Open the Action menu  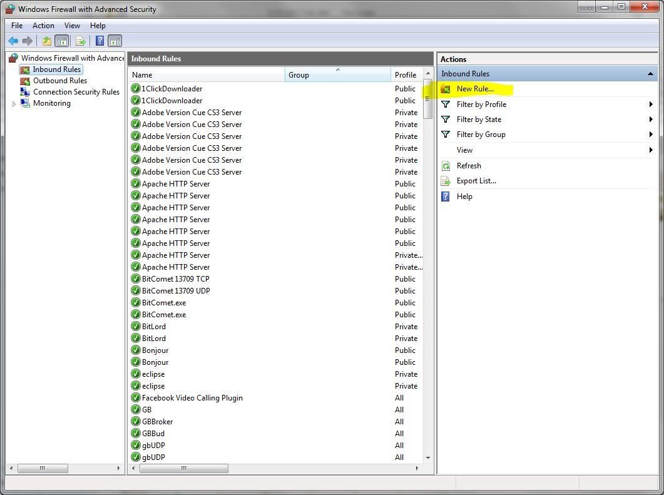(x=43, y=26)
